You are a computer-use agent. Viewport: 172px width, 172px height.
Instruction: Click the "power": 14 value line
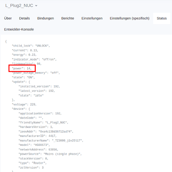(x=22, y=68)
